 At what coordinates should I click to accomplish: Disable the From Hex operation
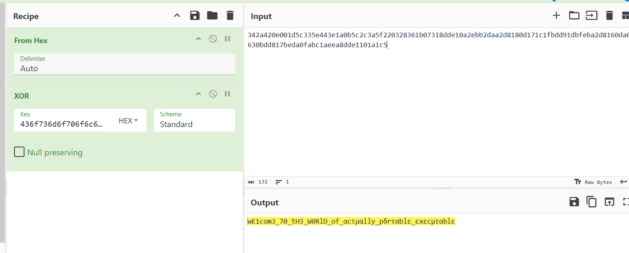(213, 39)
